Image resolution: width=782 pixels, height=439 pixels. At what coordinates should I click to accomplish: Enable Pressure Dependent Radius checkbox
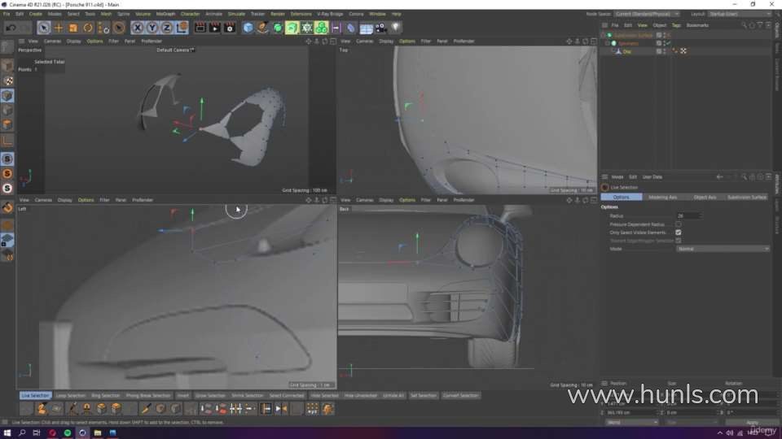tap(679, 224)
